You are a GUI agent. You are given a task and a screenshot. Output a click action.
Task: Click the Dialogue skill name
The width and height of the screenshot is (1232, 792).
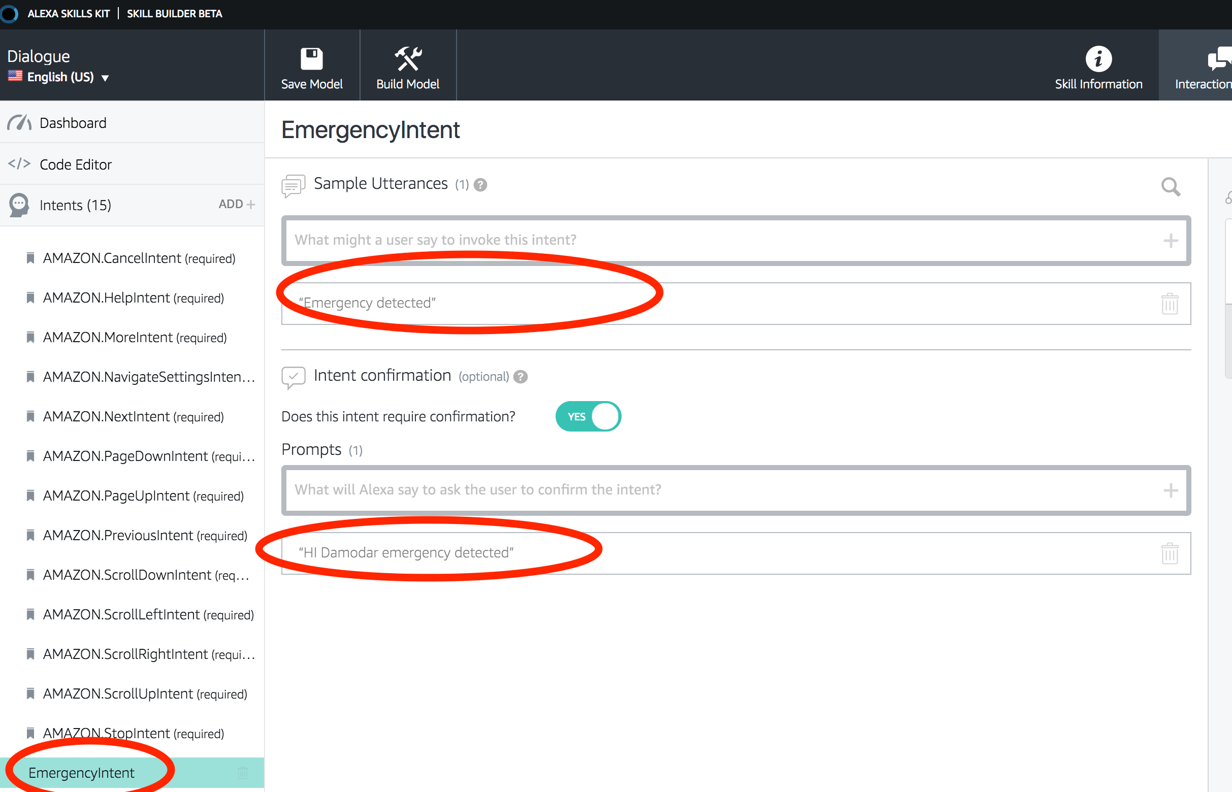39,56
